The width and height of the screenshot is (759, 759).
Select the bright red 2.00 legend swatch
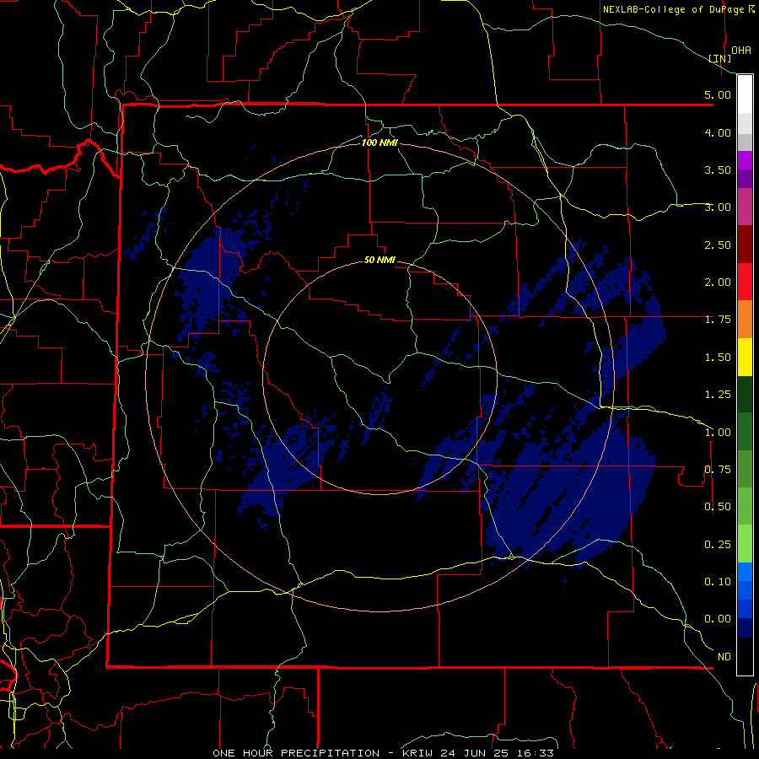(745, 282)
